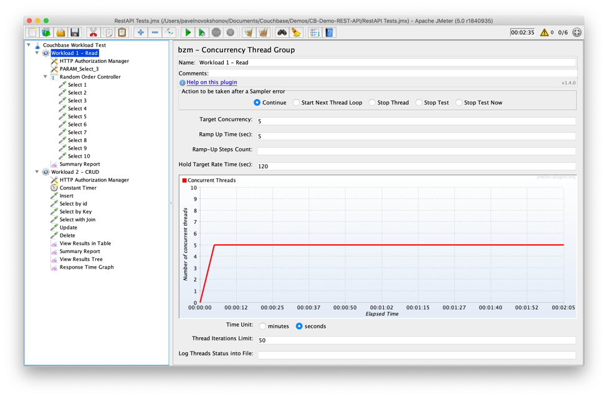This screenshot has height=397, width=607.
Task: Click Log Threads Status into File field
Action: (416, 355)
